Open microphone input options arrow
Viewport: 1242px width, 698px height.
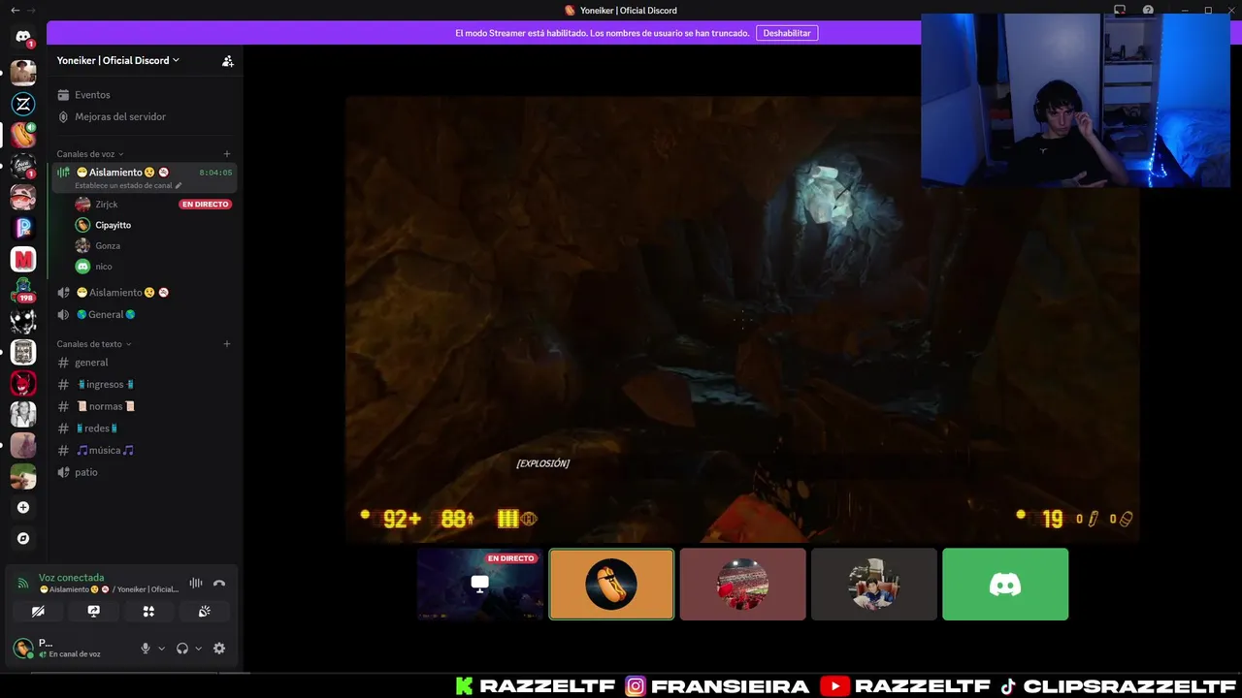tap(161, 649)
